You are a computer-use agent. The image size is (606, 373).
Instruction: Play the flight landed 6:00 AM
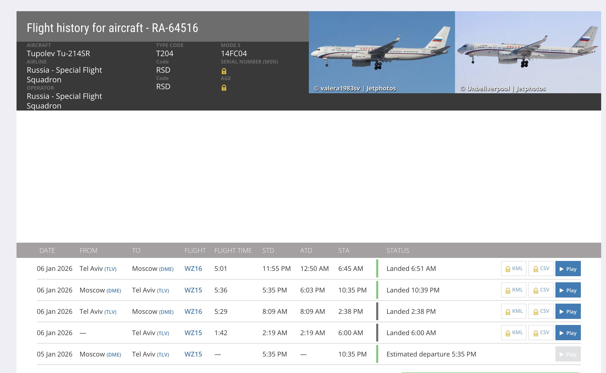(x=568, y=333)
